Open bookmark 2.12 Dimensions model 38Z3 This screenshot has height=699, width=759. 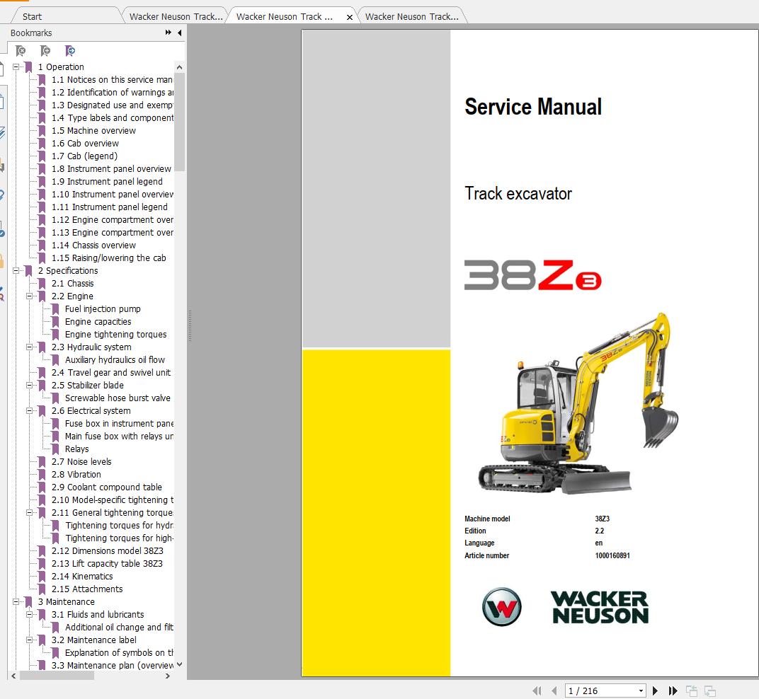tap(108, 550)
